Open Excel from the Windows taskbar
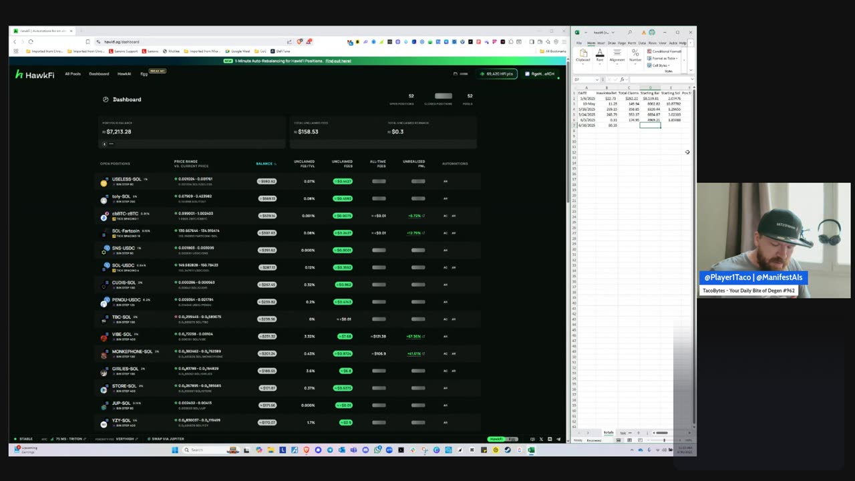855x481 pixels. pyautogui.click(x=531, y=450)
